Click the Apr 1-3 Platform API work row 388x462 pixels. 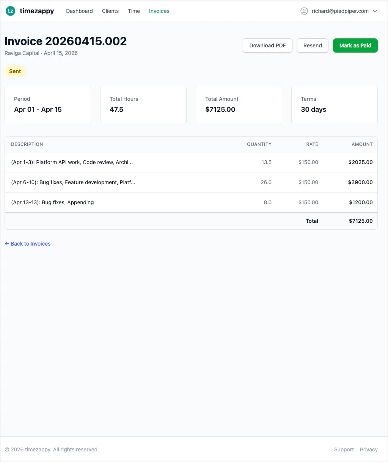[191, 162]
